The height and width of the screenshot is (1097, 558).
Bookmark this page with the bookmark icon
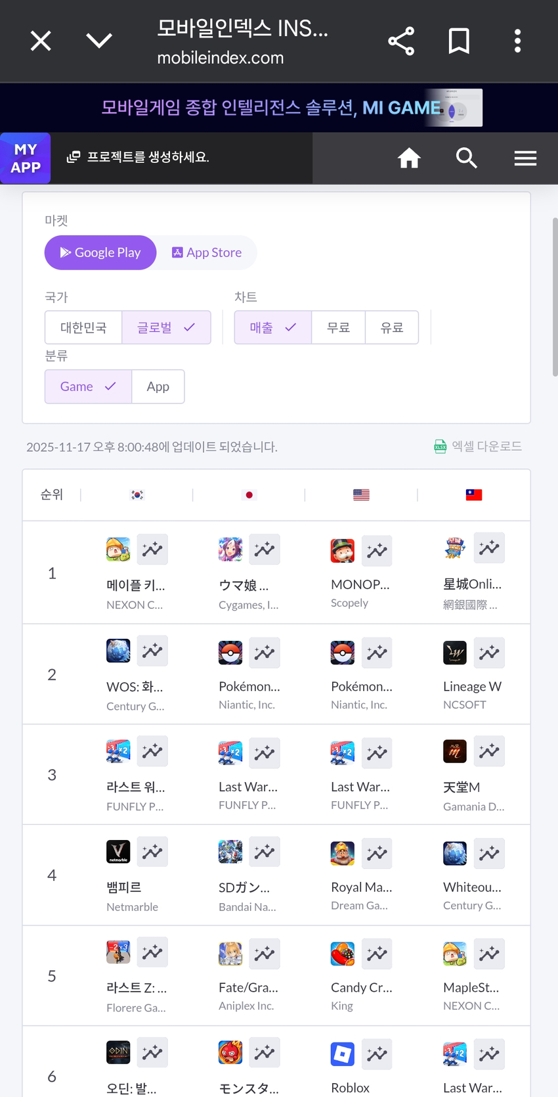(x=459, y=41)
